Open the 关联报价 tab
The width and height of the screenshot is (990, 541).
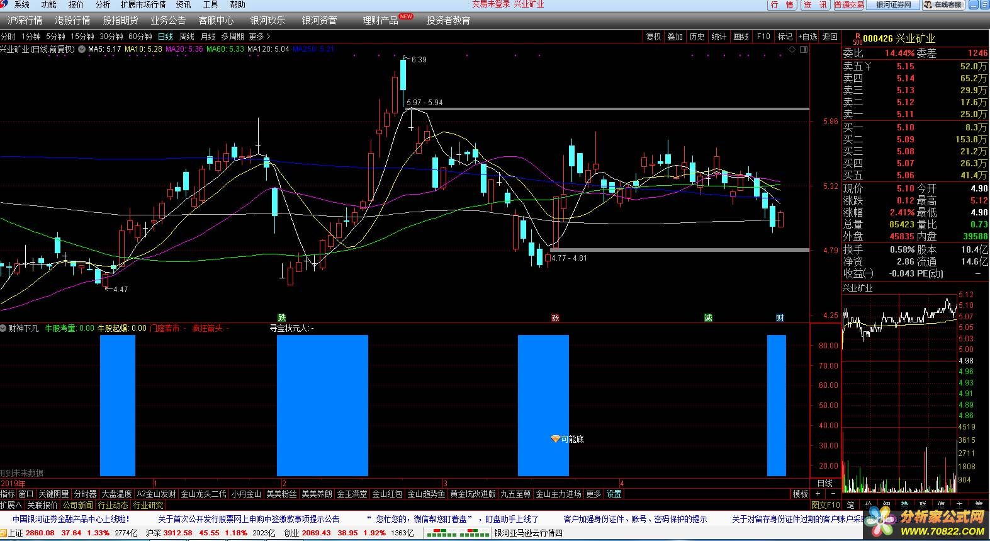click(x=42, y=505)
